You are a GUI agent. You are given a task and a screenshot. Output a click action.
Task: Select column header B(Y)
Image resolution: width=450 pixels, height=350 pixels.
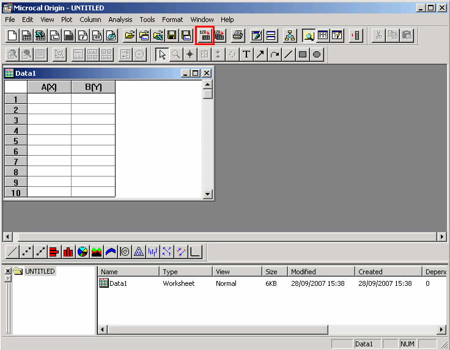94,87
